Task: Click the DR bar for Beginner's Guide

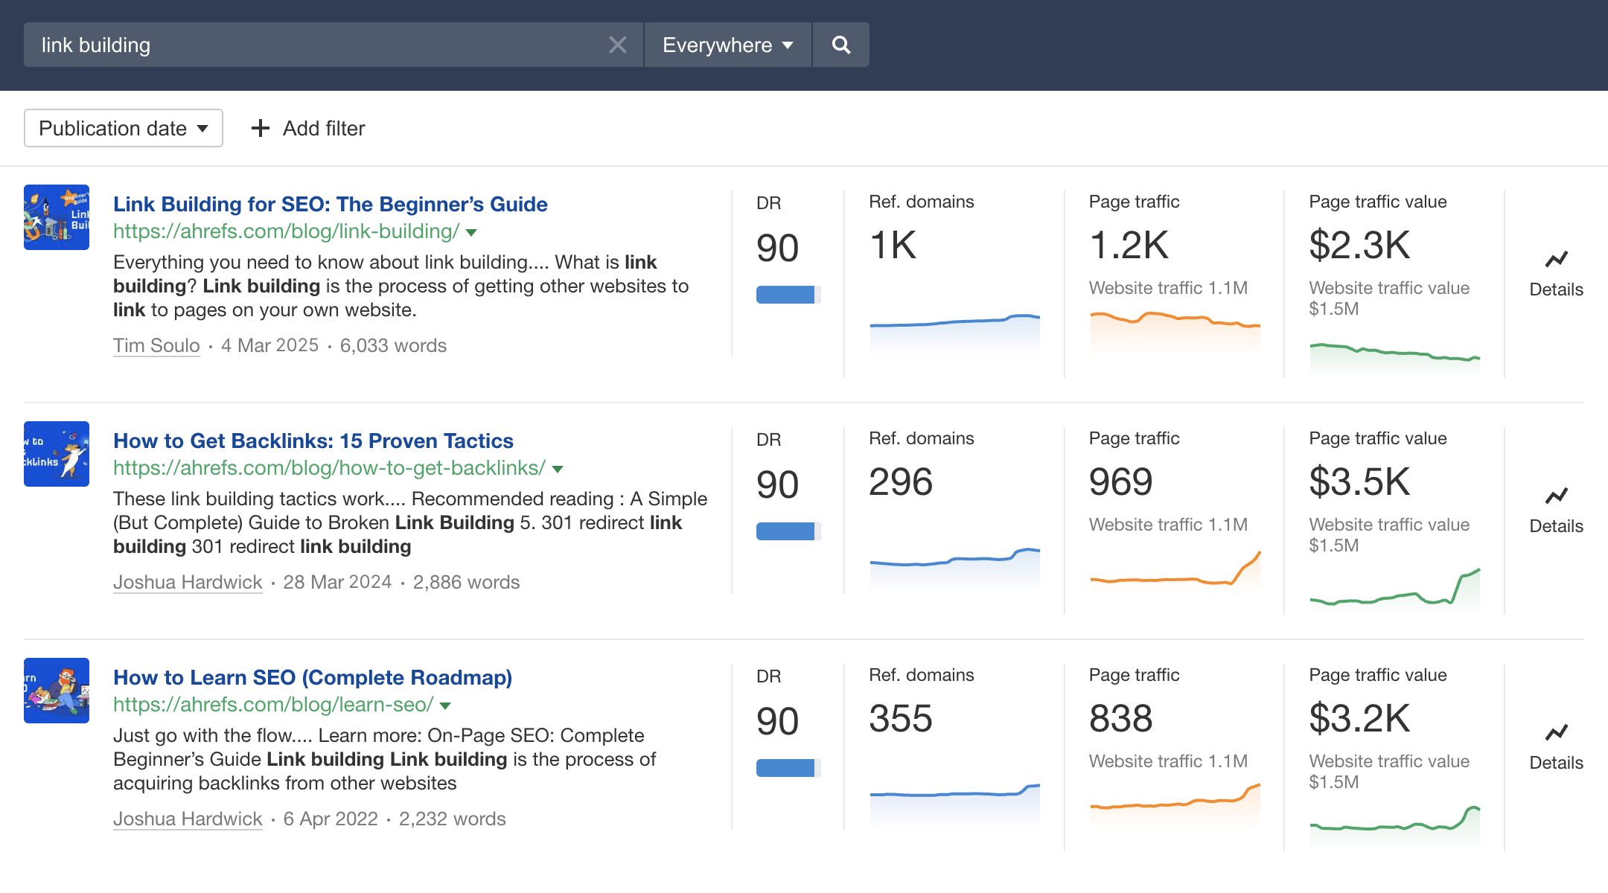Action: tap(788, 295)
